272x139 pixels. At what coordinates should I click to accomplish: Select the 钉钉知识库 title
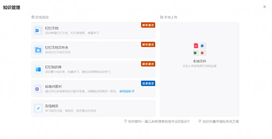pos(53,67)
